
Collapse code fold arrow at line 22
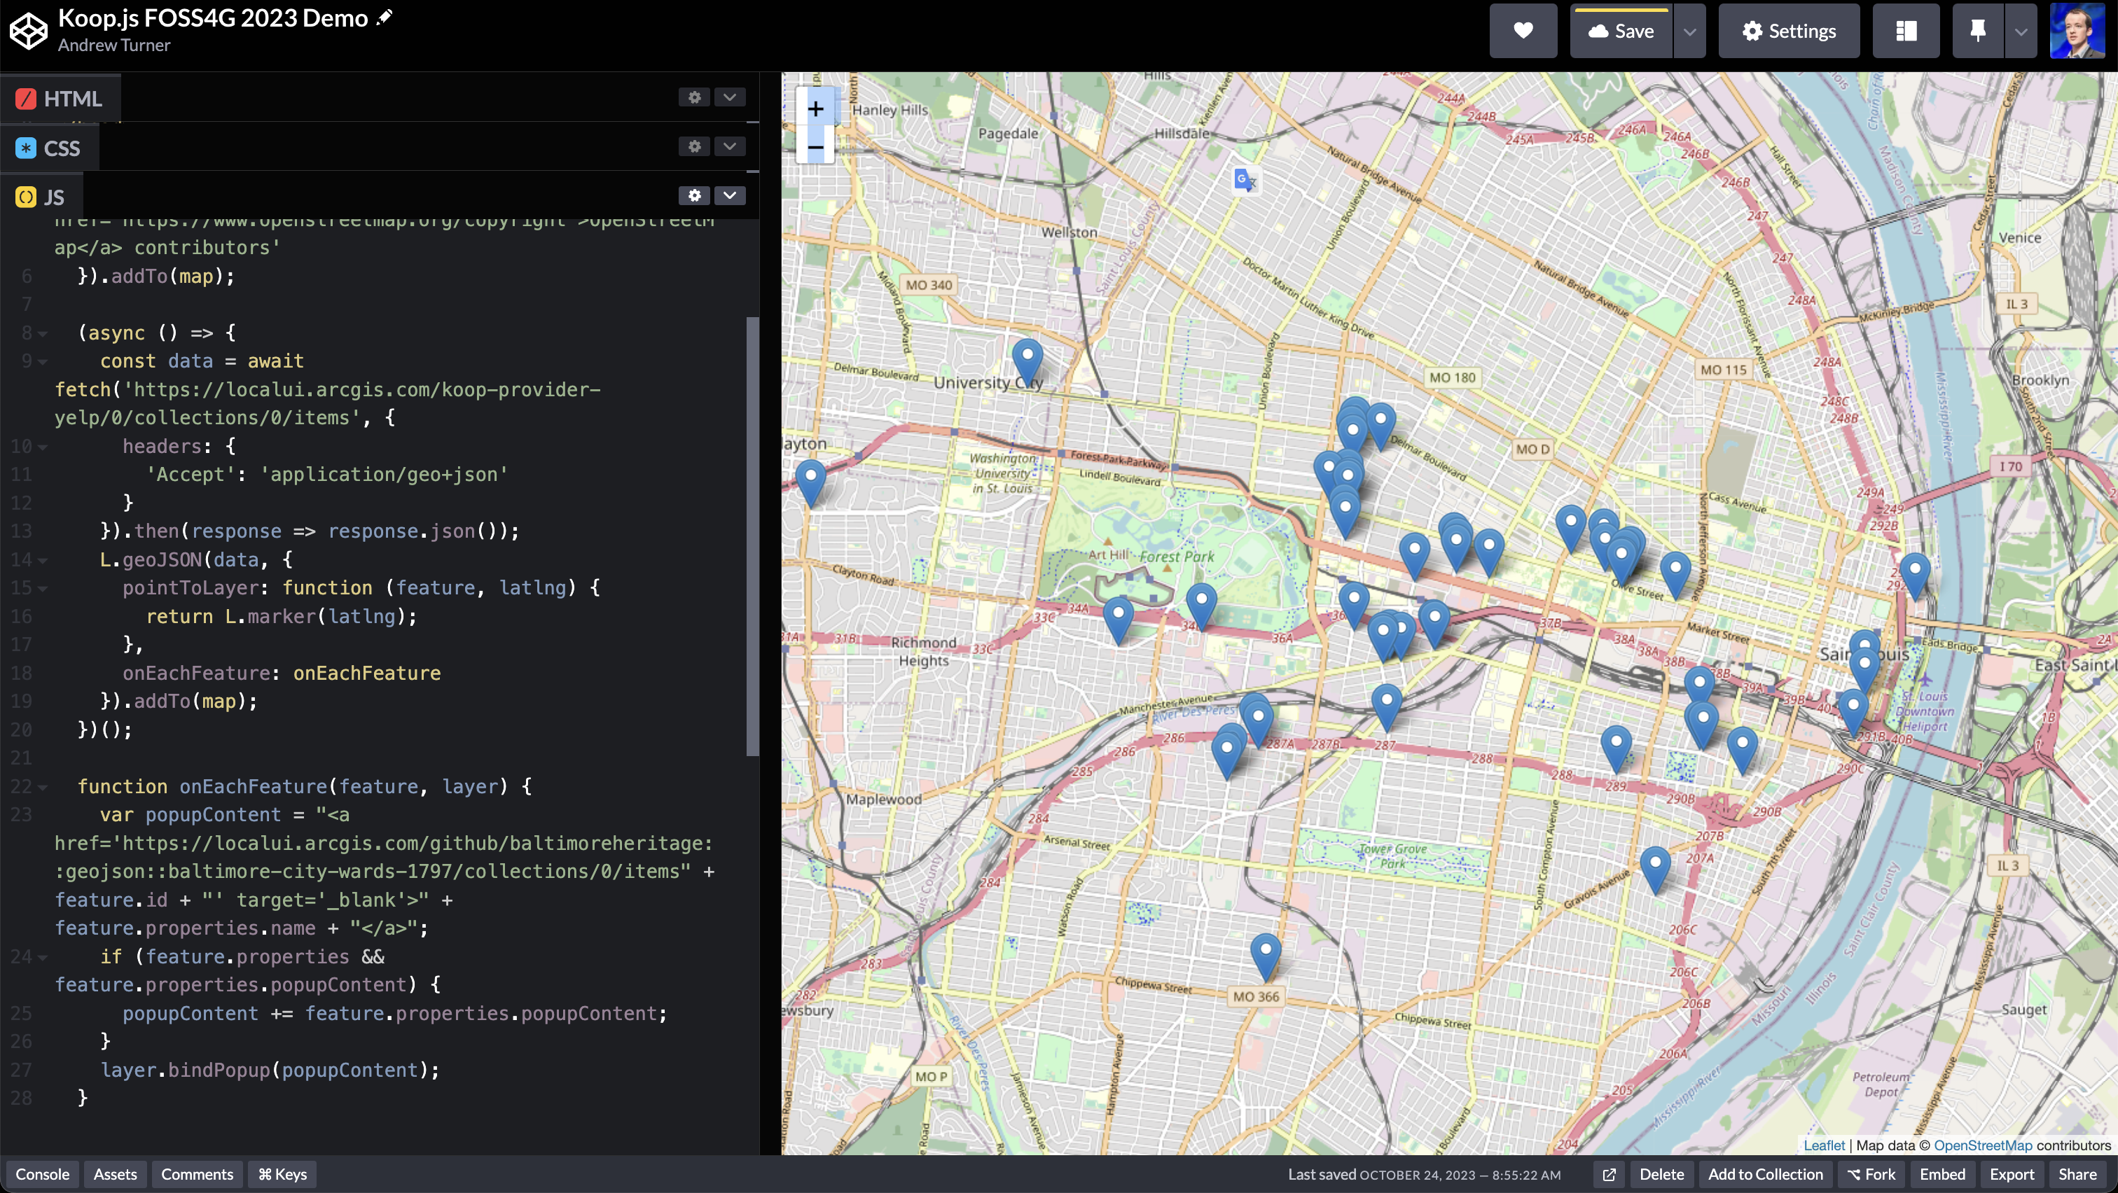(43, 787)
